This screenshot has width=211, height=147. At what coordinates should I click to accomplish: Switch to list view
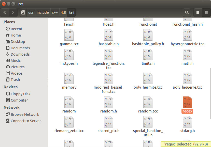click(198, 12)
